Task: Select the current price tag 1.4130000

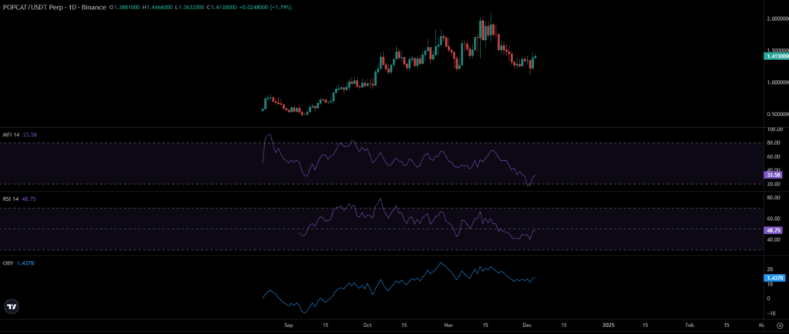Action: 775,57
